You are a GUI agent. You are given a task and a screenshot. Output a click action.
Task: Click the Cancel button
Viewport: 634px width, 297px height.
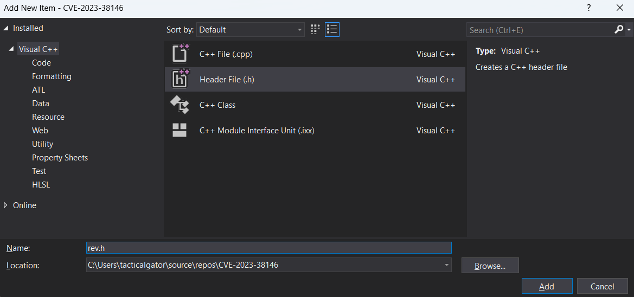tap(602, 286)
